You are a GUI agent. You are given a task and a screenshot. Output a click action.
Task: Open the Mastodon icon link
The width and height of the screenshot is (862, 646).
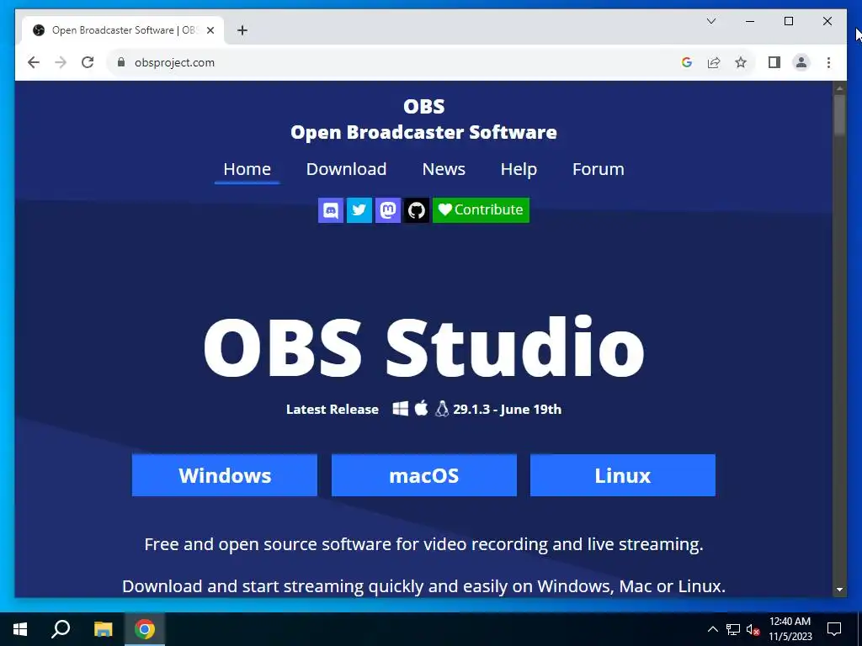click(387, 209)
